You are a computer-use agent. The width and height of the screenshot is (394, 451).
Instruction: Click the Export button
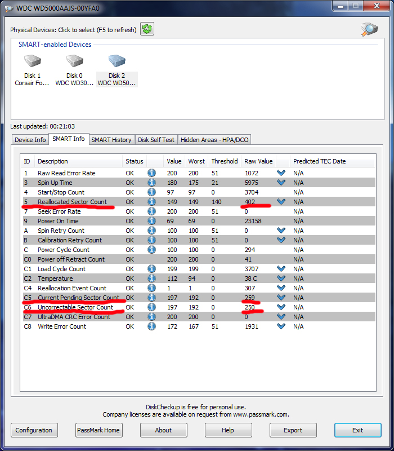pos(293,430)
